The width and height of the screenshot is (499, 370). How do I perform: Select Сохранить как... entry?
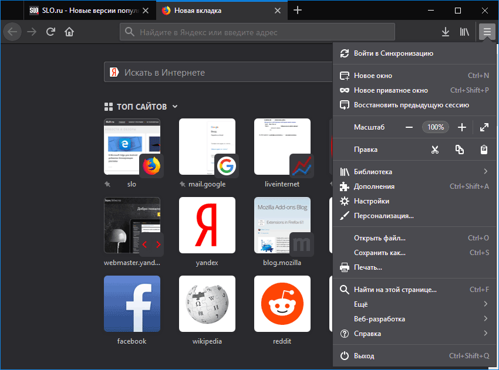[x=414, y=252]
